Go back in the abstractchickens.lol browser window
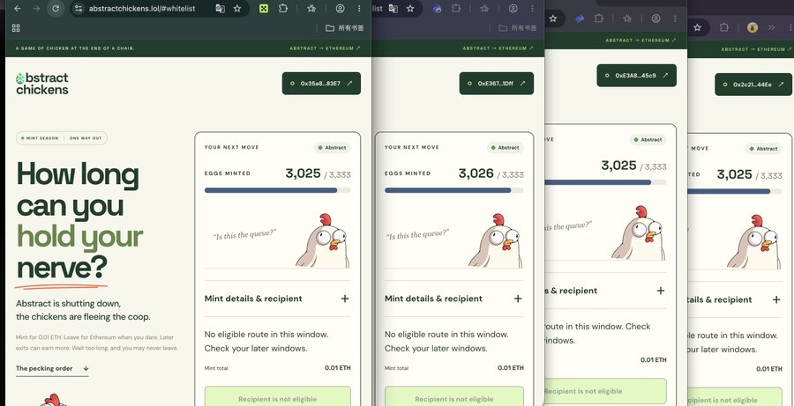The image size is (794, 406). click(18, 9)
